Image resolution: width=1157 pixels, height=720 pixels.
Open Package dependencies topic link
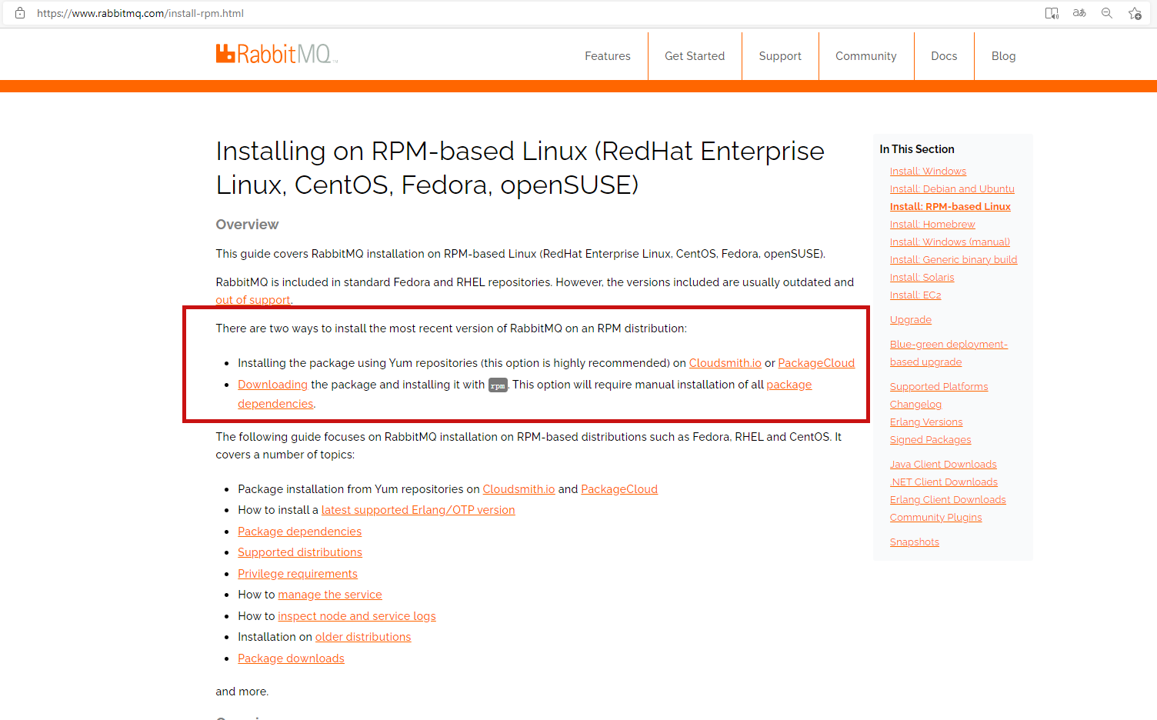coord(299,532)
